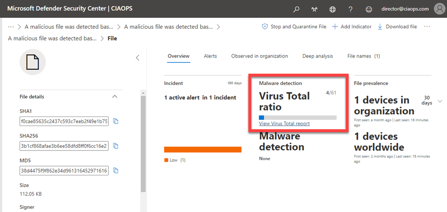447x212 pixels.
Task: Open the View Virus Total report link
Action: [x=284, y=124]
